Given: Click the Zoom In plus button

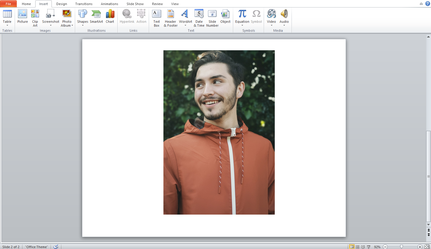Looking at the screenshot, I should [x=420, y=247].
